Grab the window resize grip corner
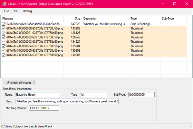Viewport: 193px width, 129px height. tap(191, 127)
